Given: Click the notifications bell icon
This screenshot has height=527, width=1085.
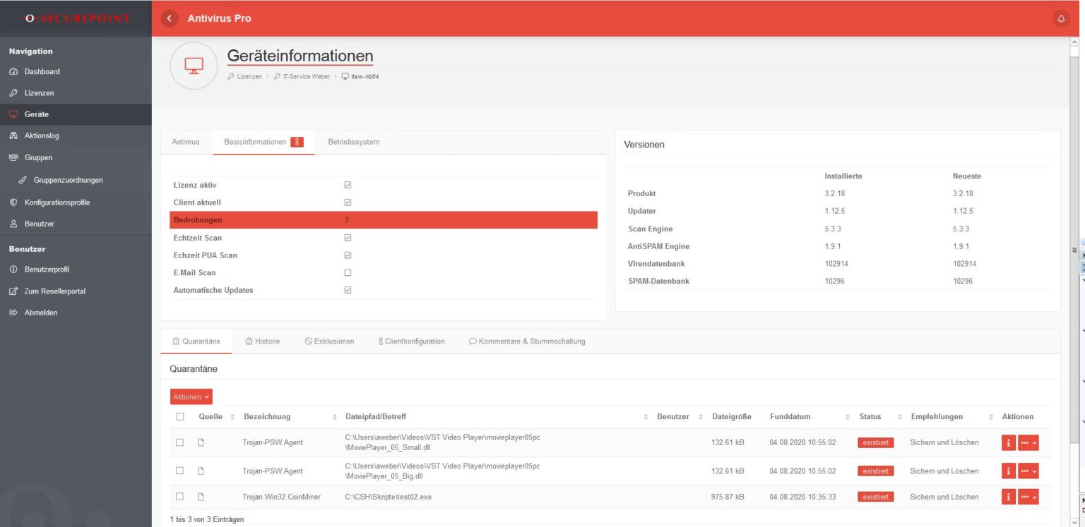Looking at the screenshot, I should (x=1061, y=18).
